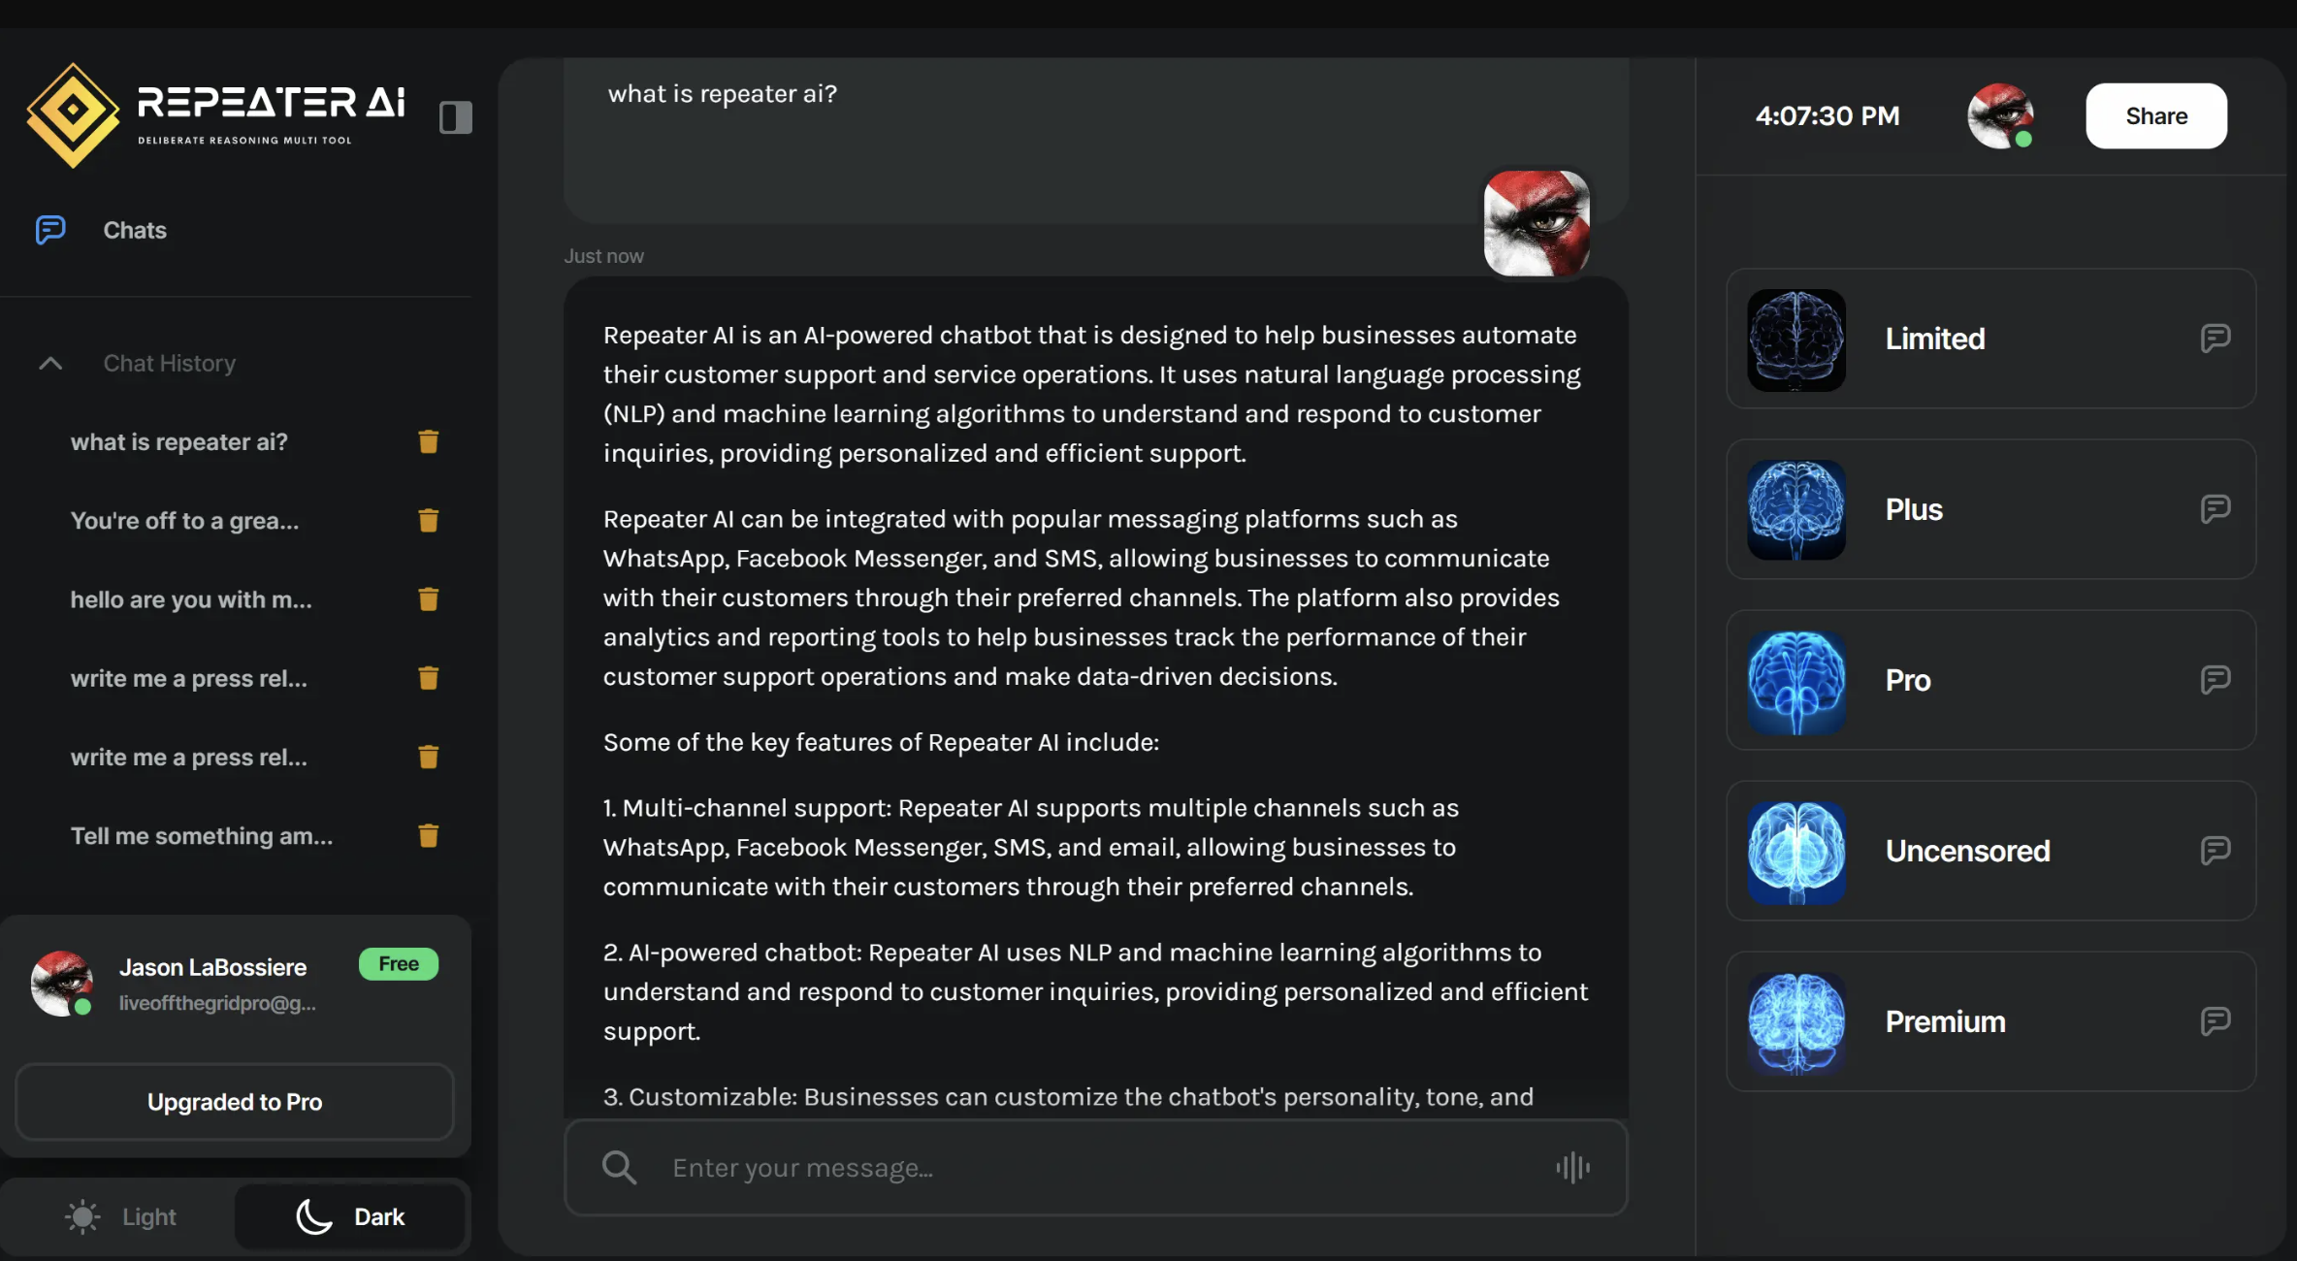This screenshot has height=1261, width=2297.
Task: Open the Chats section
Action: 135,230
